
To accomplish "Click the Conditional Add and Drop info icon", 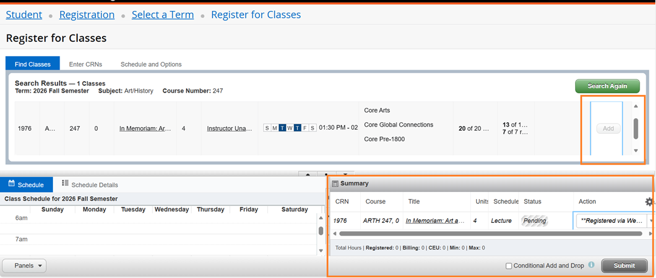I will pos(591,265).
